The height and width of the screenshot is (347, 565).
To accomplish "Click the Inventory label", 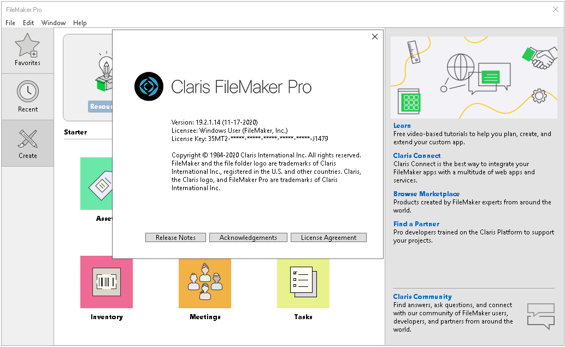I will click(107, 317).
